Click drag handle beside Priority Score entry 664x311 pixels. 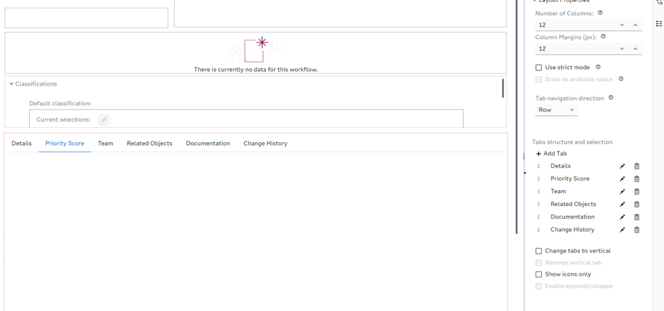[x=538, y=179]
